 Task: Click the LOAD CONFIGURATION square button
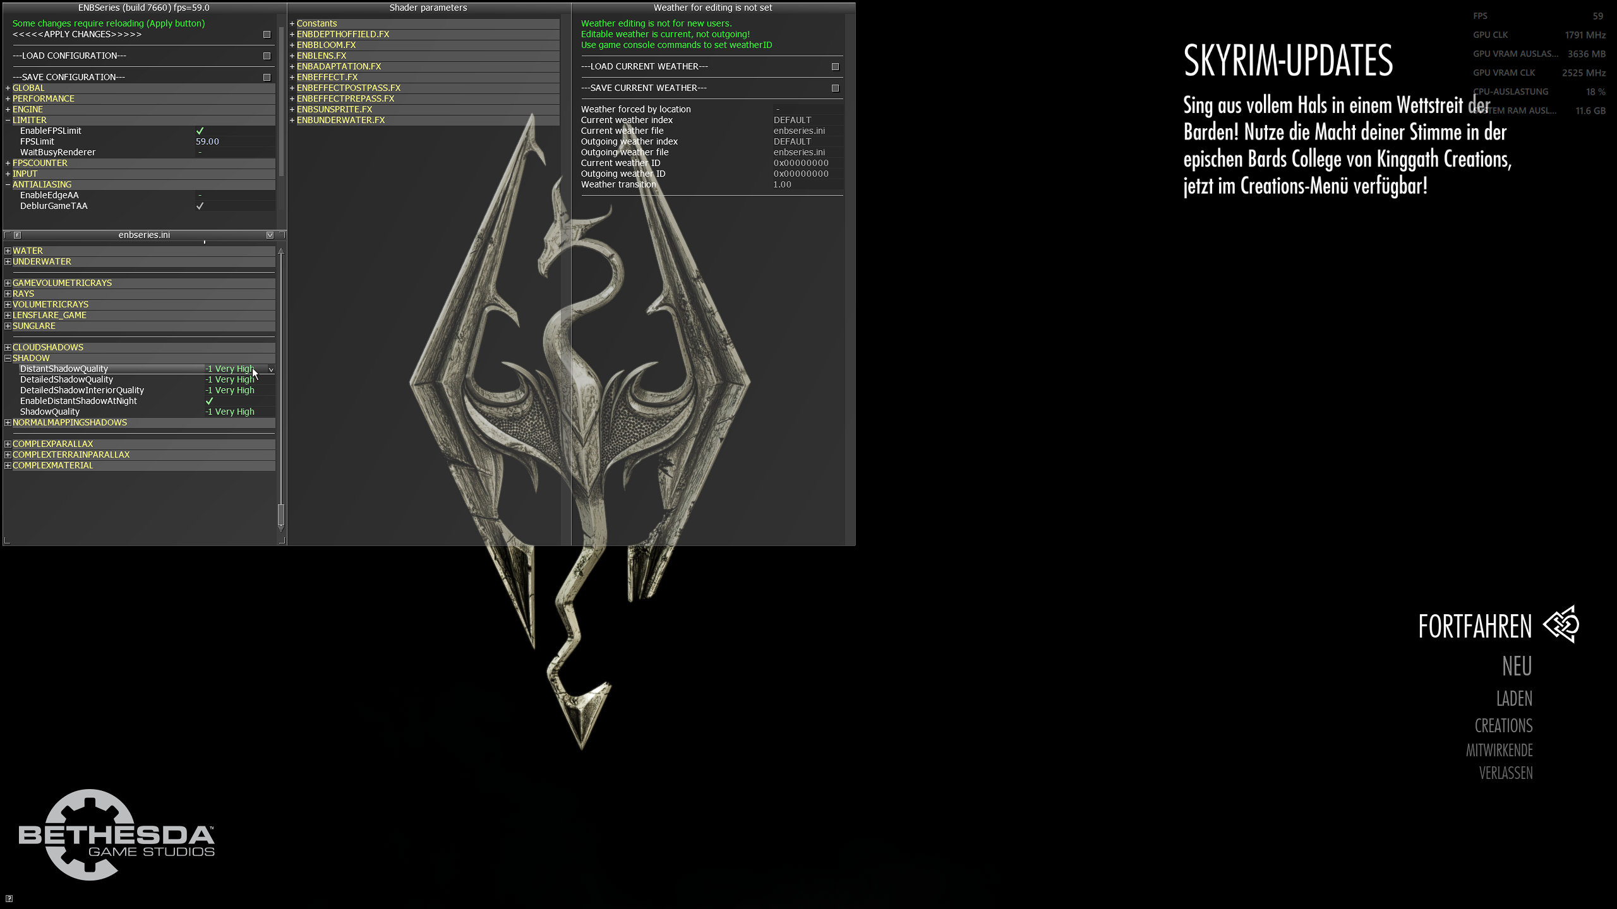click(x=267, y=56)
